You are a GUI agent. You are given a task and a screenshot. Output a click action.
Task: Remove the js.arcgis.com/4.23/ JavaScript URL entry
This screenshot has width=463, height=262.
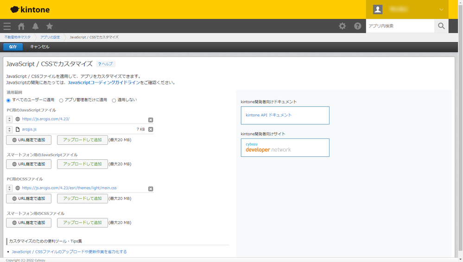click(151, 120)
